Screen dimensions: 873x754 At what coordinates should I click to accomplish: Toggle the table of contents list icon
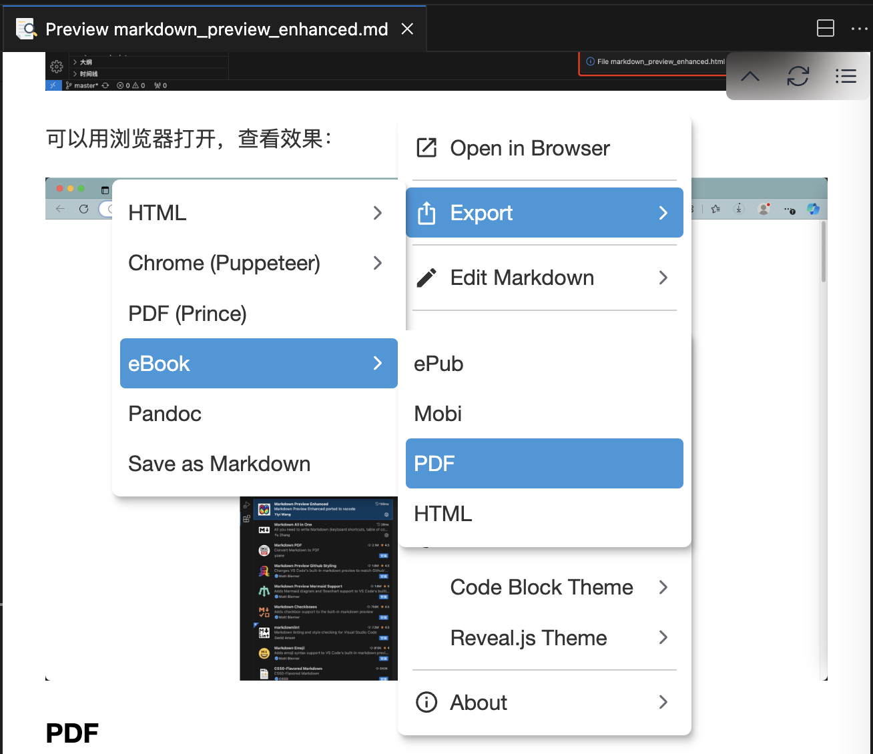tap(846, 76)
